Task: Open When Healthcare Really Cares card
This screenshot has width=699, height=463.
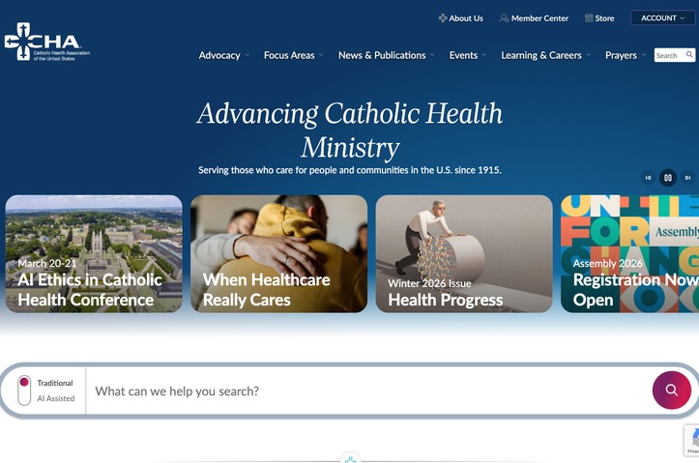Action: pyautogui.click(x=279, y=253)
